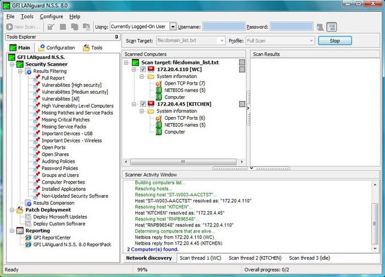
Task: Click gray square at Scan target row end
Action: pos(242,62)
